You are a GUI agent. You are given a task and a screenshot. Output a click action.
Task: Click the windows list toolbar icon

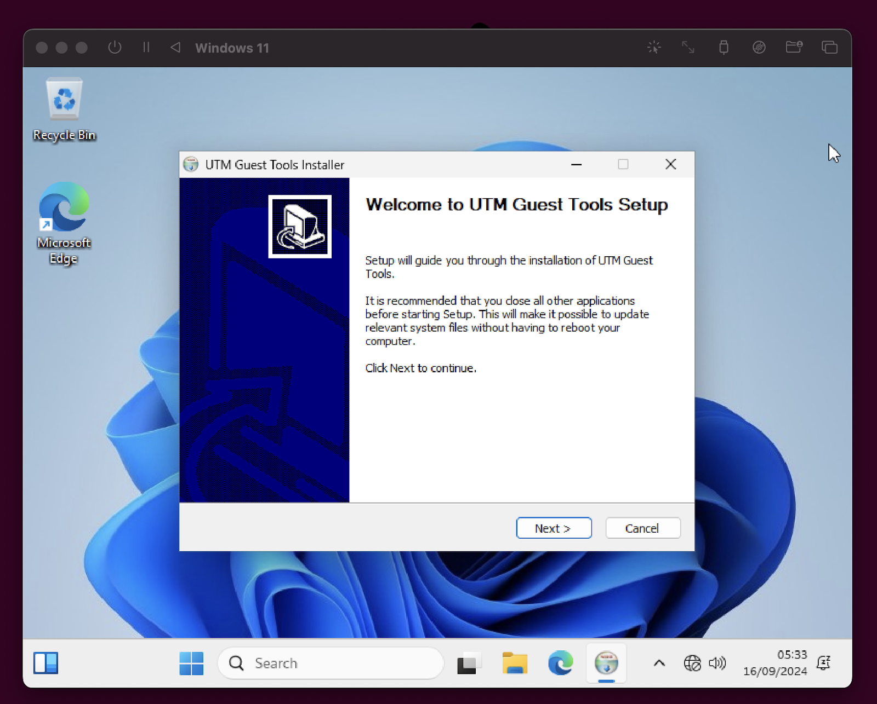click(x=829, y=48)
